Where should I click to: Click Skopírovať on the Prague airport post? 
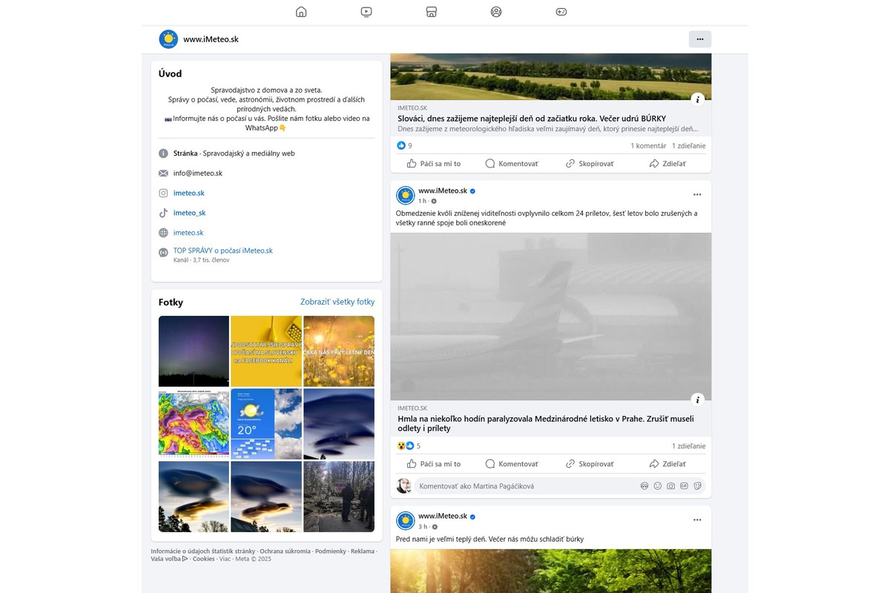[590, 464]
